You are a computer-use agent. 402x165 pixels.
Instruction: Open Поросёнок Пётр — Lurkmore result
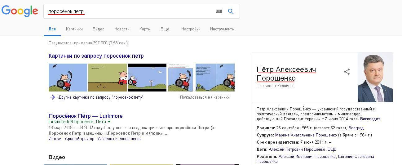[x=86, y=116]
